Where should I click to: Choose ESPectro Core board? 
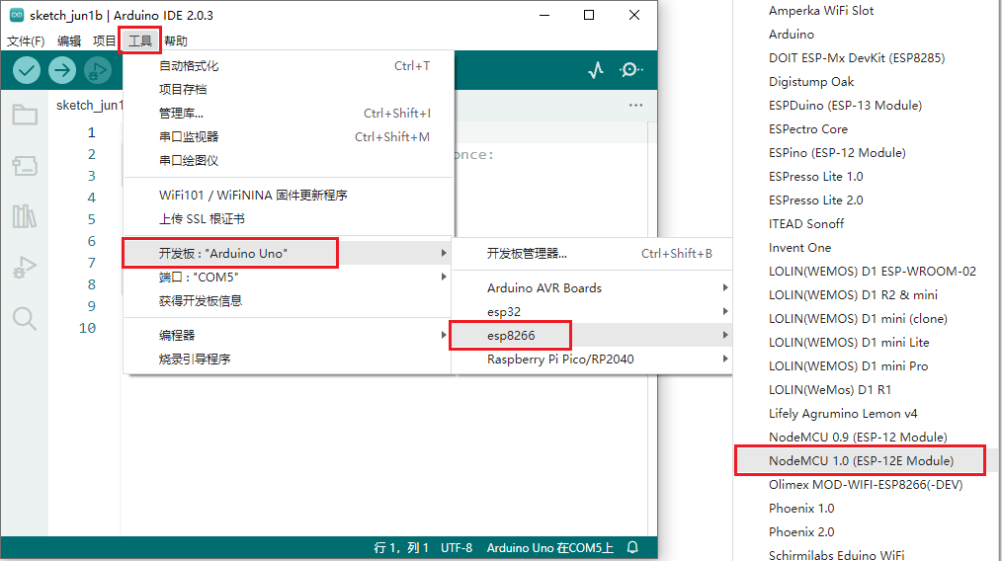(x=807, y=128)
